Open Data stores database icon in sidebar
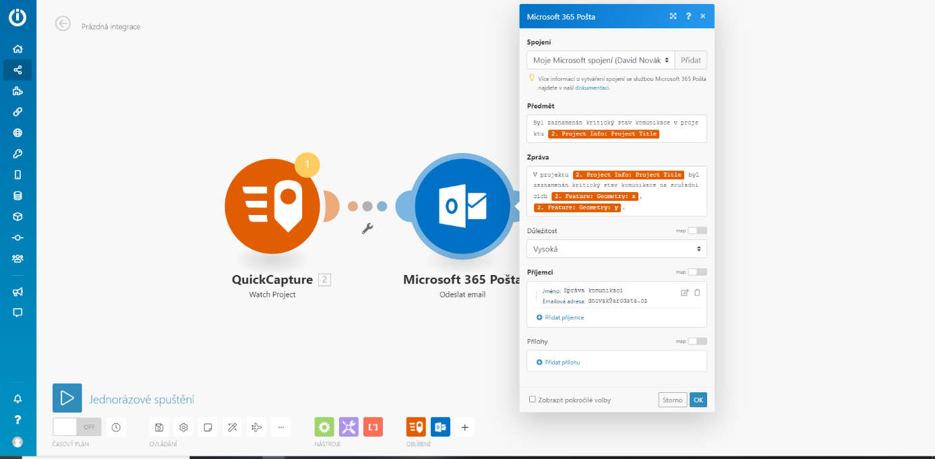Image resolution: width=935 pixels, height=459 pixels. click(18, 195)
